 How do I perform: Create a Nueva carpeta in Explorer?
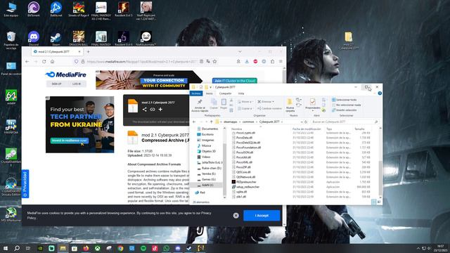[290, 105]
